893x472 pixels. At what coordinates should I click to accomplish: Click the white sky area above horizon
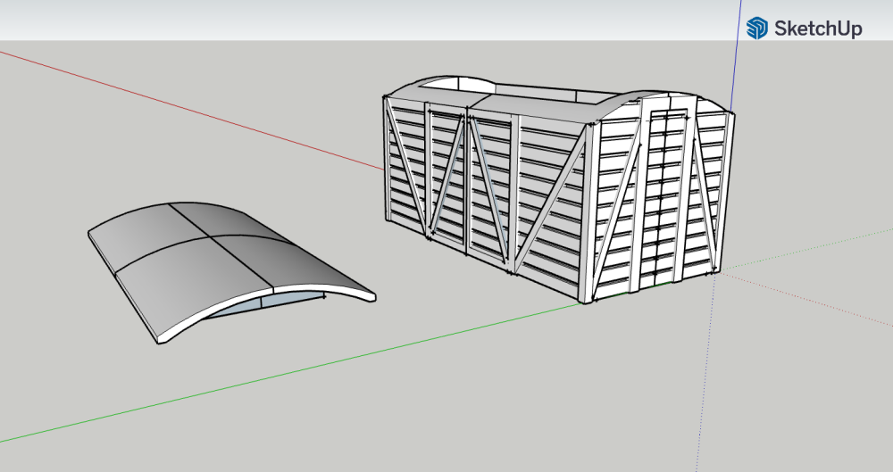coord(357,20)
